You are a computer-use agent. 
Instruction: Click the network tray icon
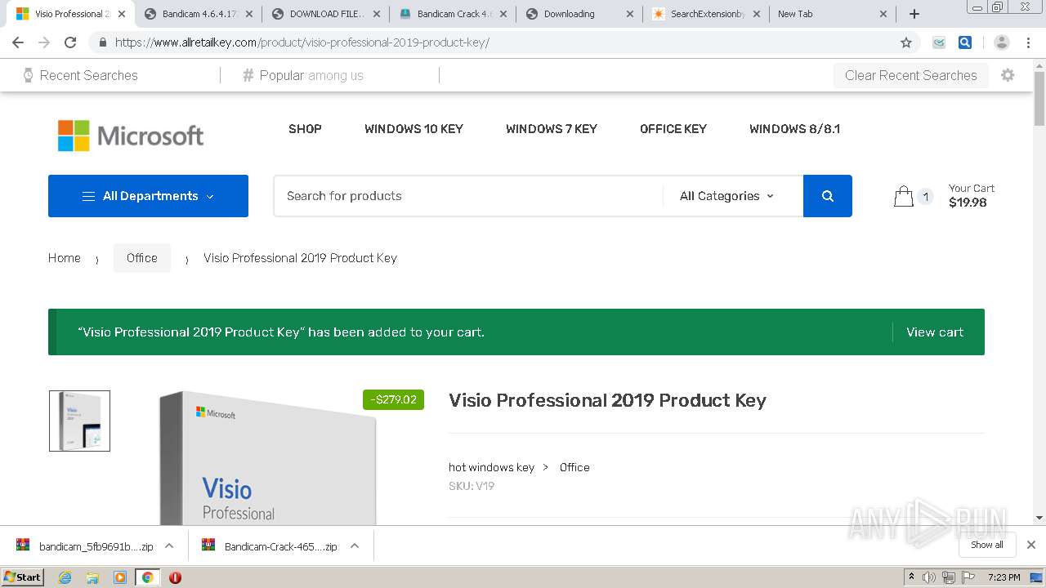pyautogui.click(x=949, y=577)
